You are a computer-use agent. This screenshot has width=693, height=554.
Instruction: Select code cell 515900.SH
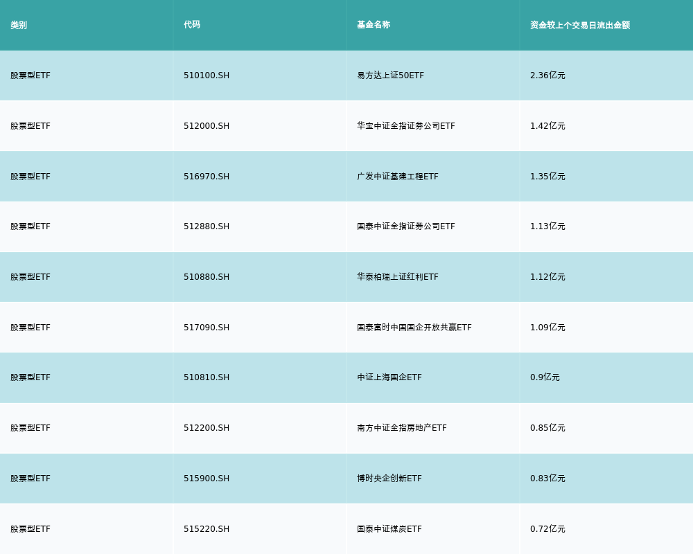click(x=207, y=479)
